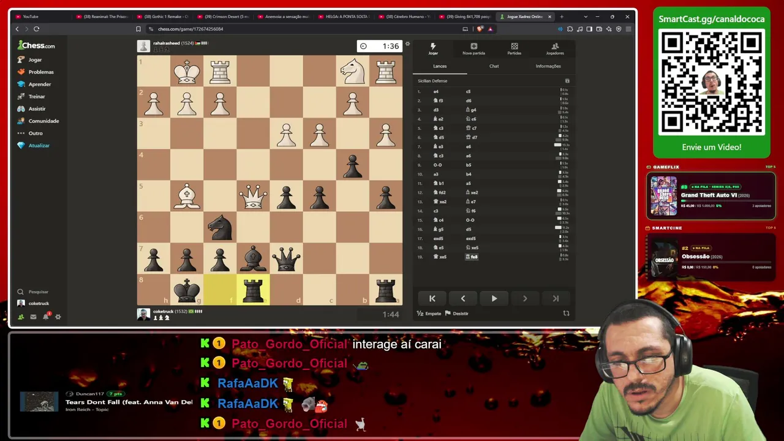Open the friends icon in sidebar

point(21,317)
